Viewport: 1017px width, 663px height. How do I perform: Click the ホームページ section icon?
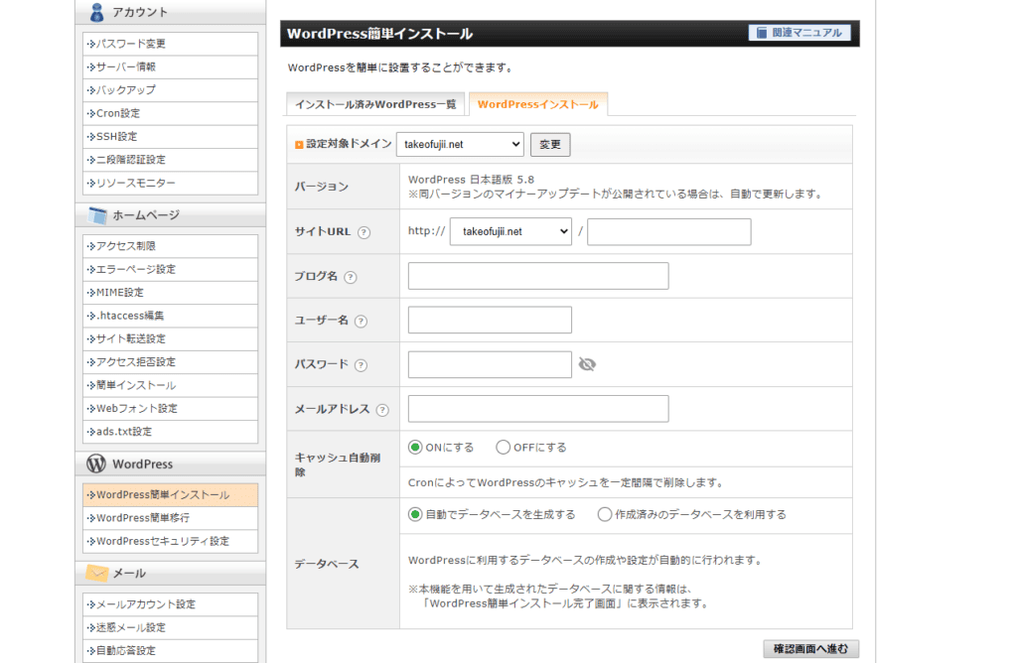pos(97,215)
